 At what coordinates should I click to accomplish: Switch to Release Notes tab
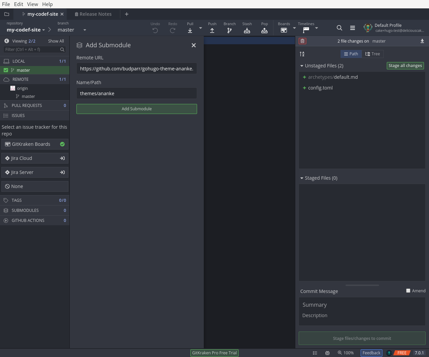point(93,14)
